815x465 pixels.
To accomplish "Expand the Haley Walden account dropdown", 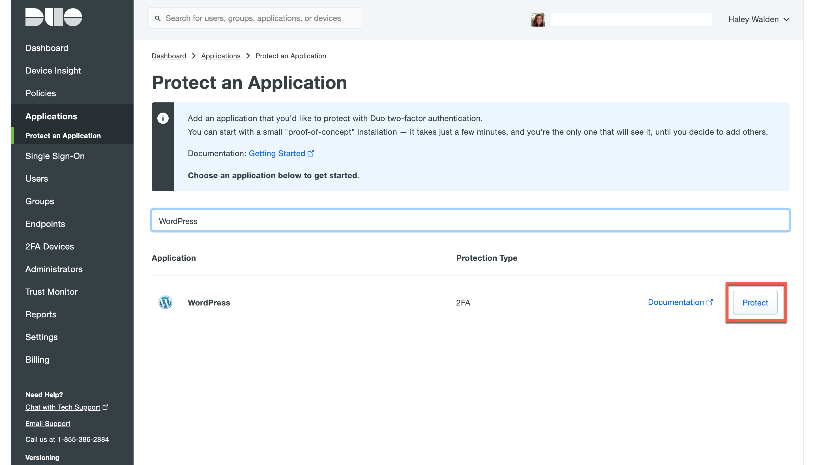I will (758, 20).
